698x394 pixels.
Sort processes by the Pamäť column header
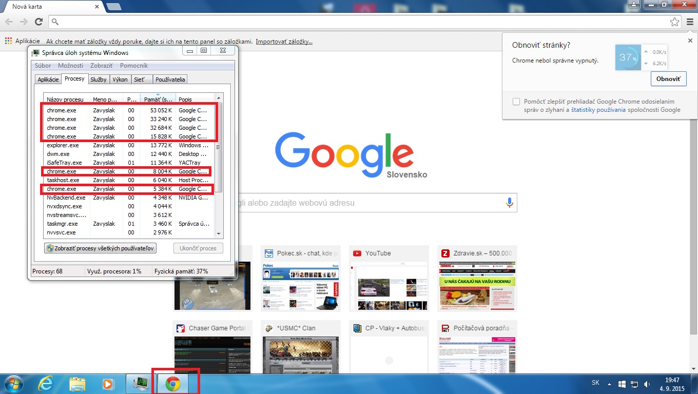[158, 98]
